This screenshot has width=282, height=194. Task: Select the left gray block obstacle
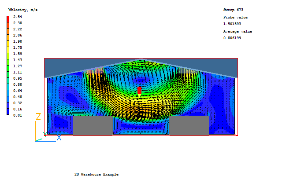(93, 126)
